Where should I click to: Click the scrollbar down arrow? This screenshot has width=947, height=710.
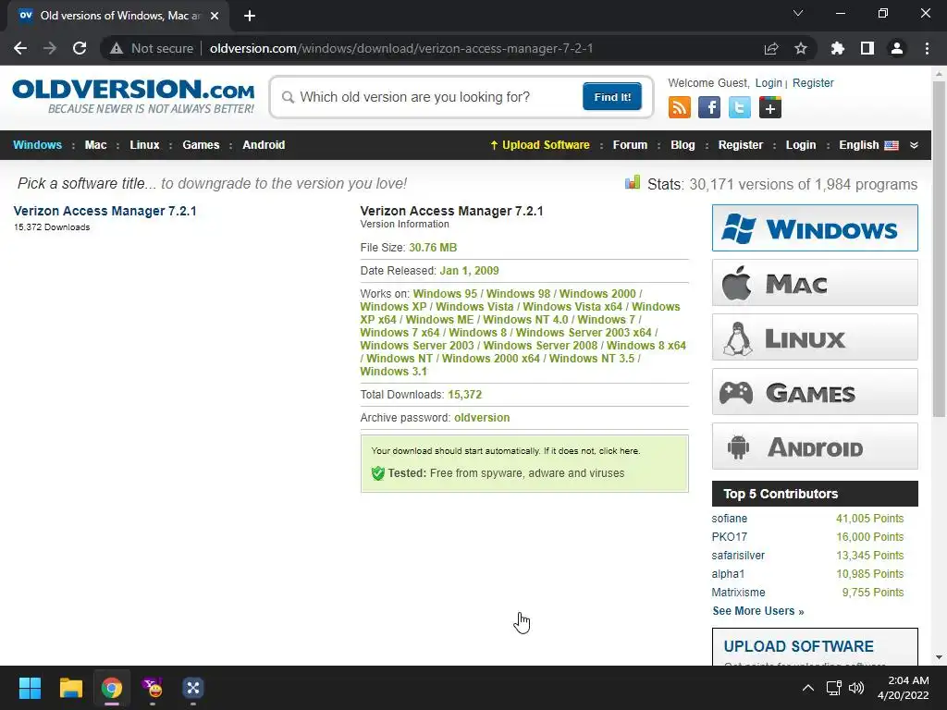[x=939, y=657]
